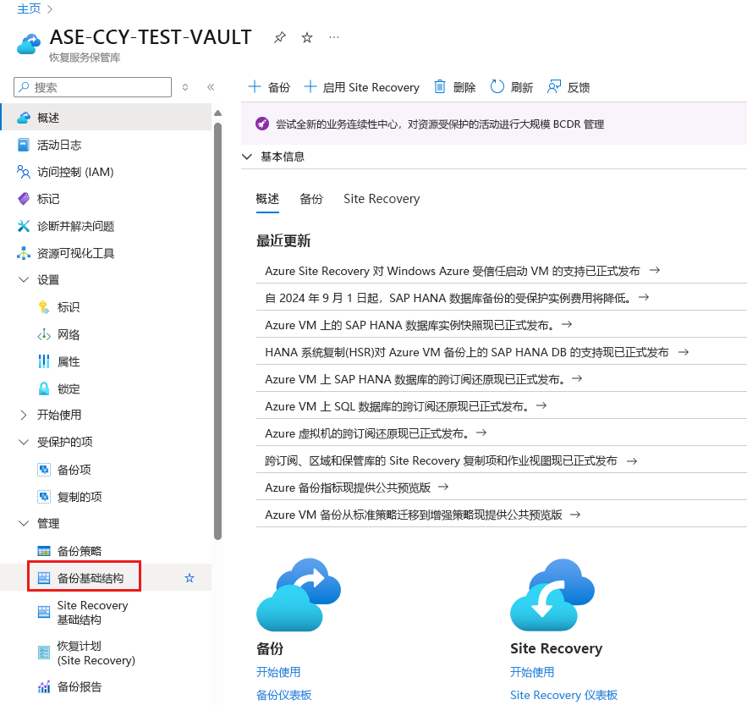Image resolution: width=747 pixels, height=705 pixels.
Task: Switch to the Site Recovery tab
Action: pos(382,199)
